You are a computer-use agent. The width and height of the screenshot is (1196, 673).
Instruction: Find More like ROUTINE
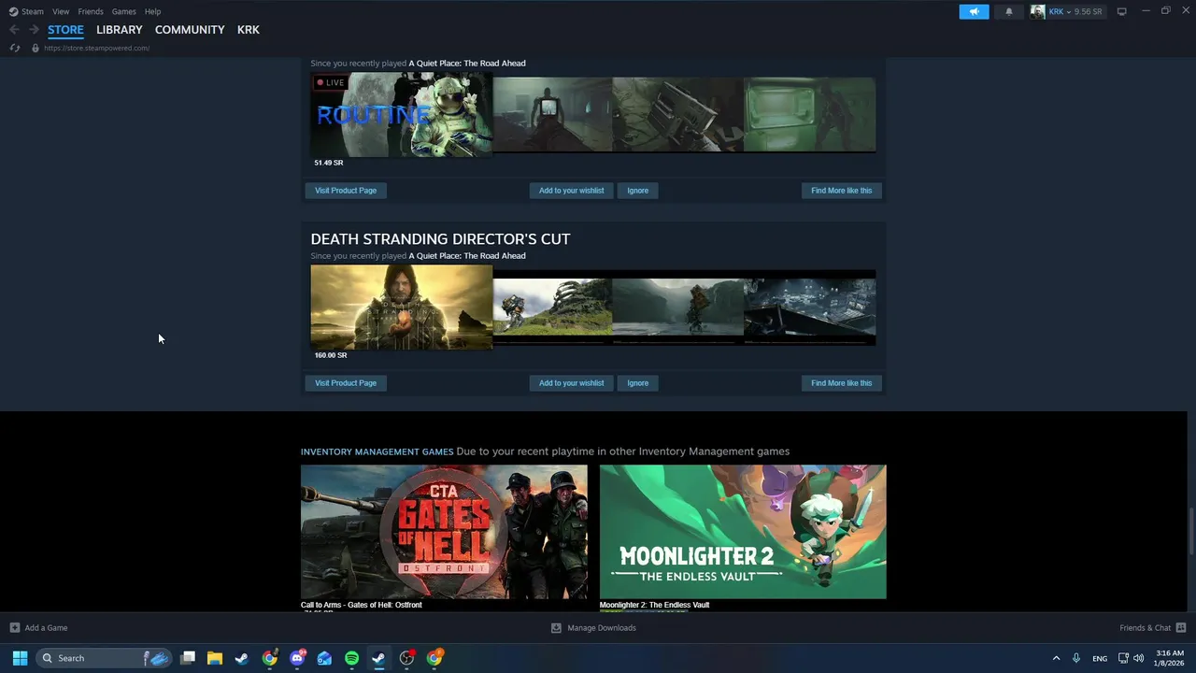pyautogui.click(x=842, y=191)
